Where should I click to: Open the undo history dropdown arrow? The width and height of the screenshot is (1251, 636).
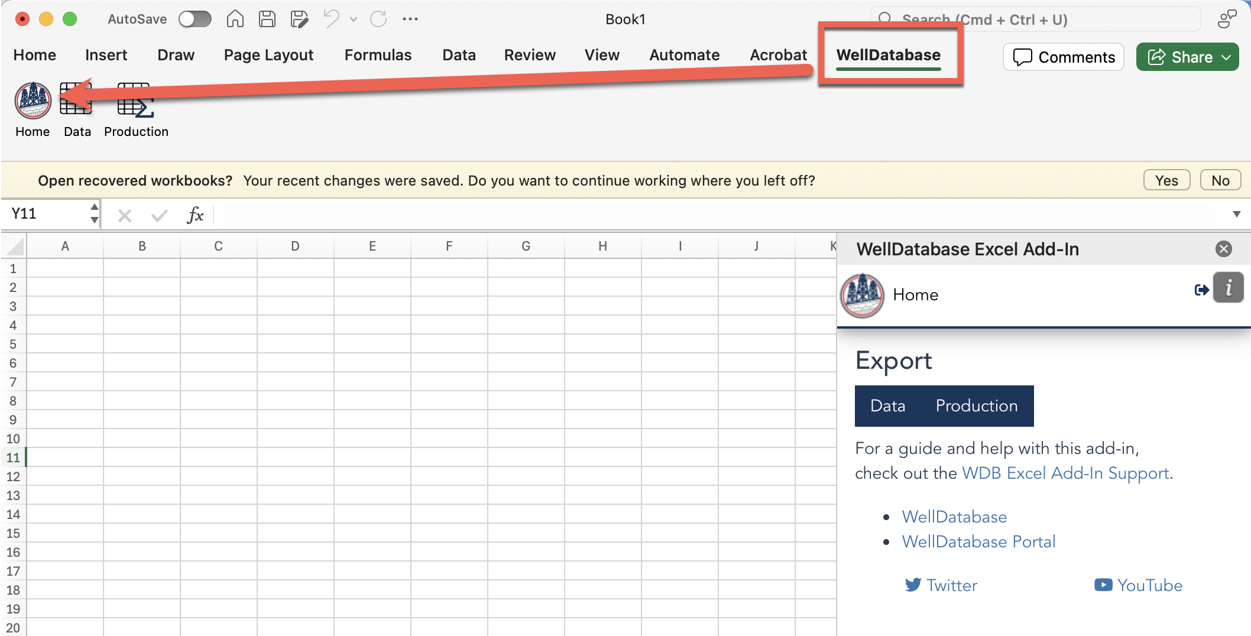[354, 20]
